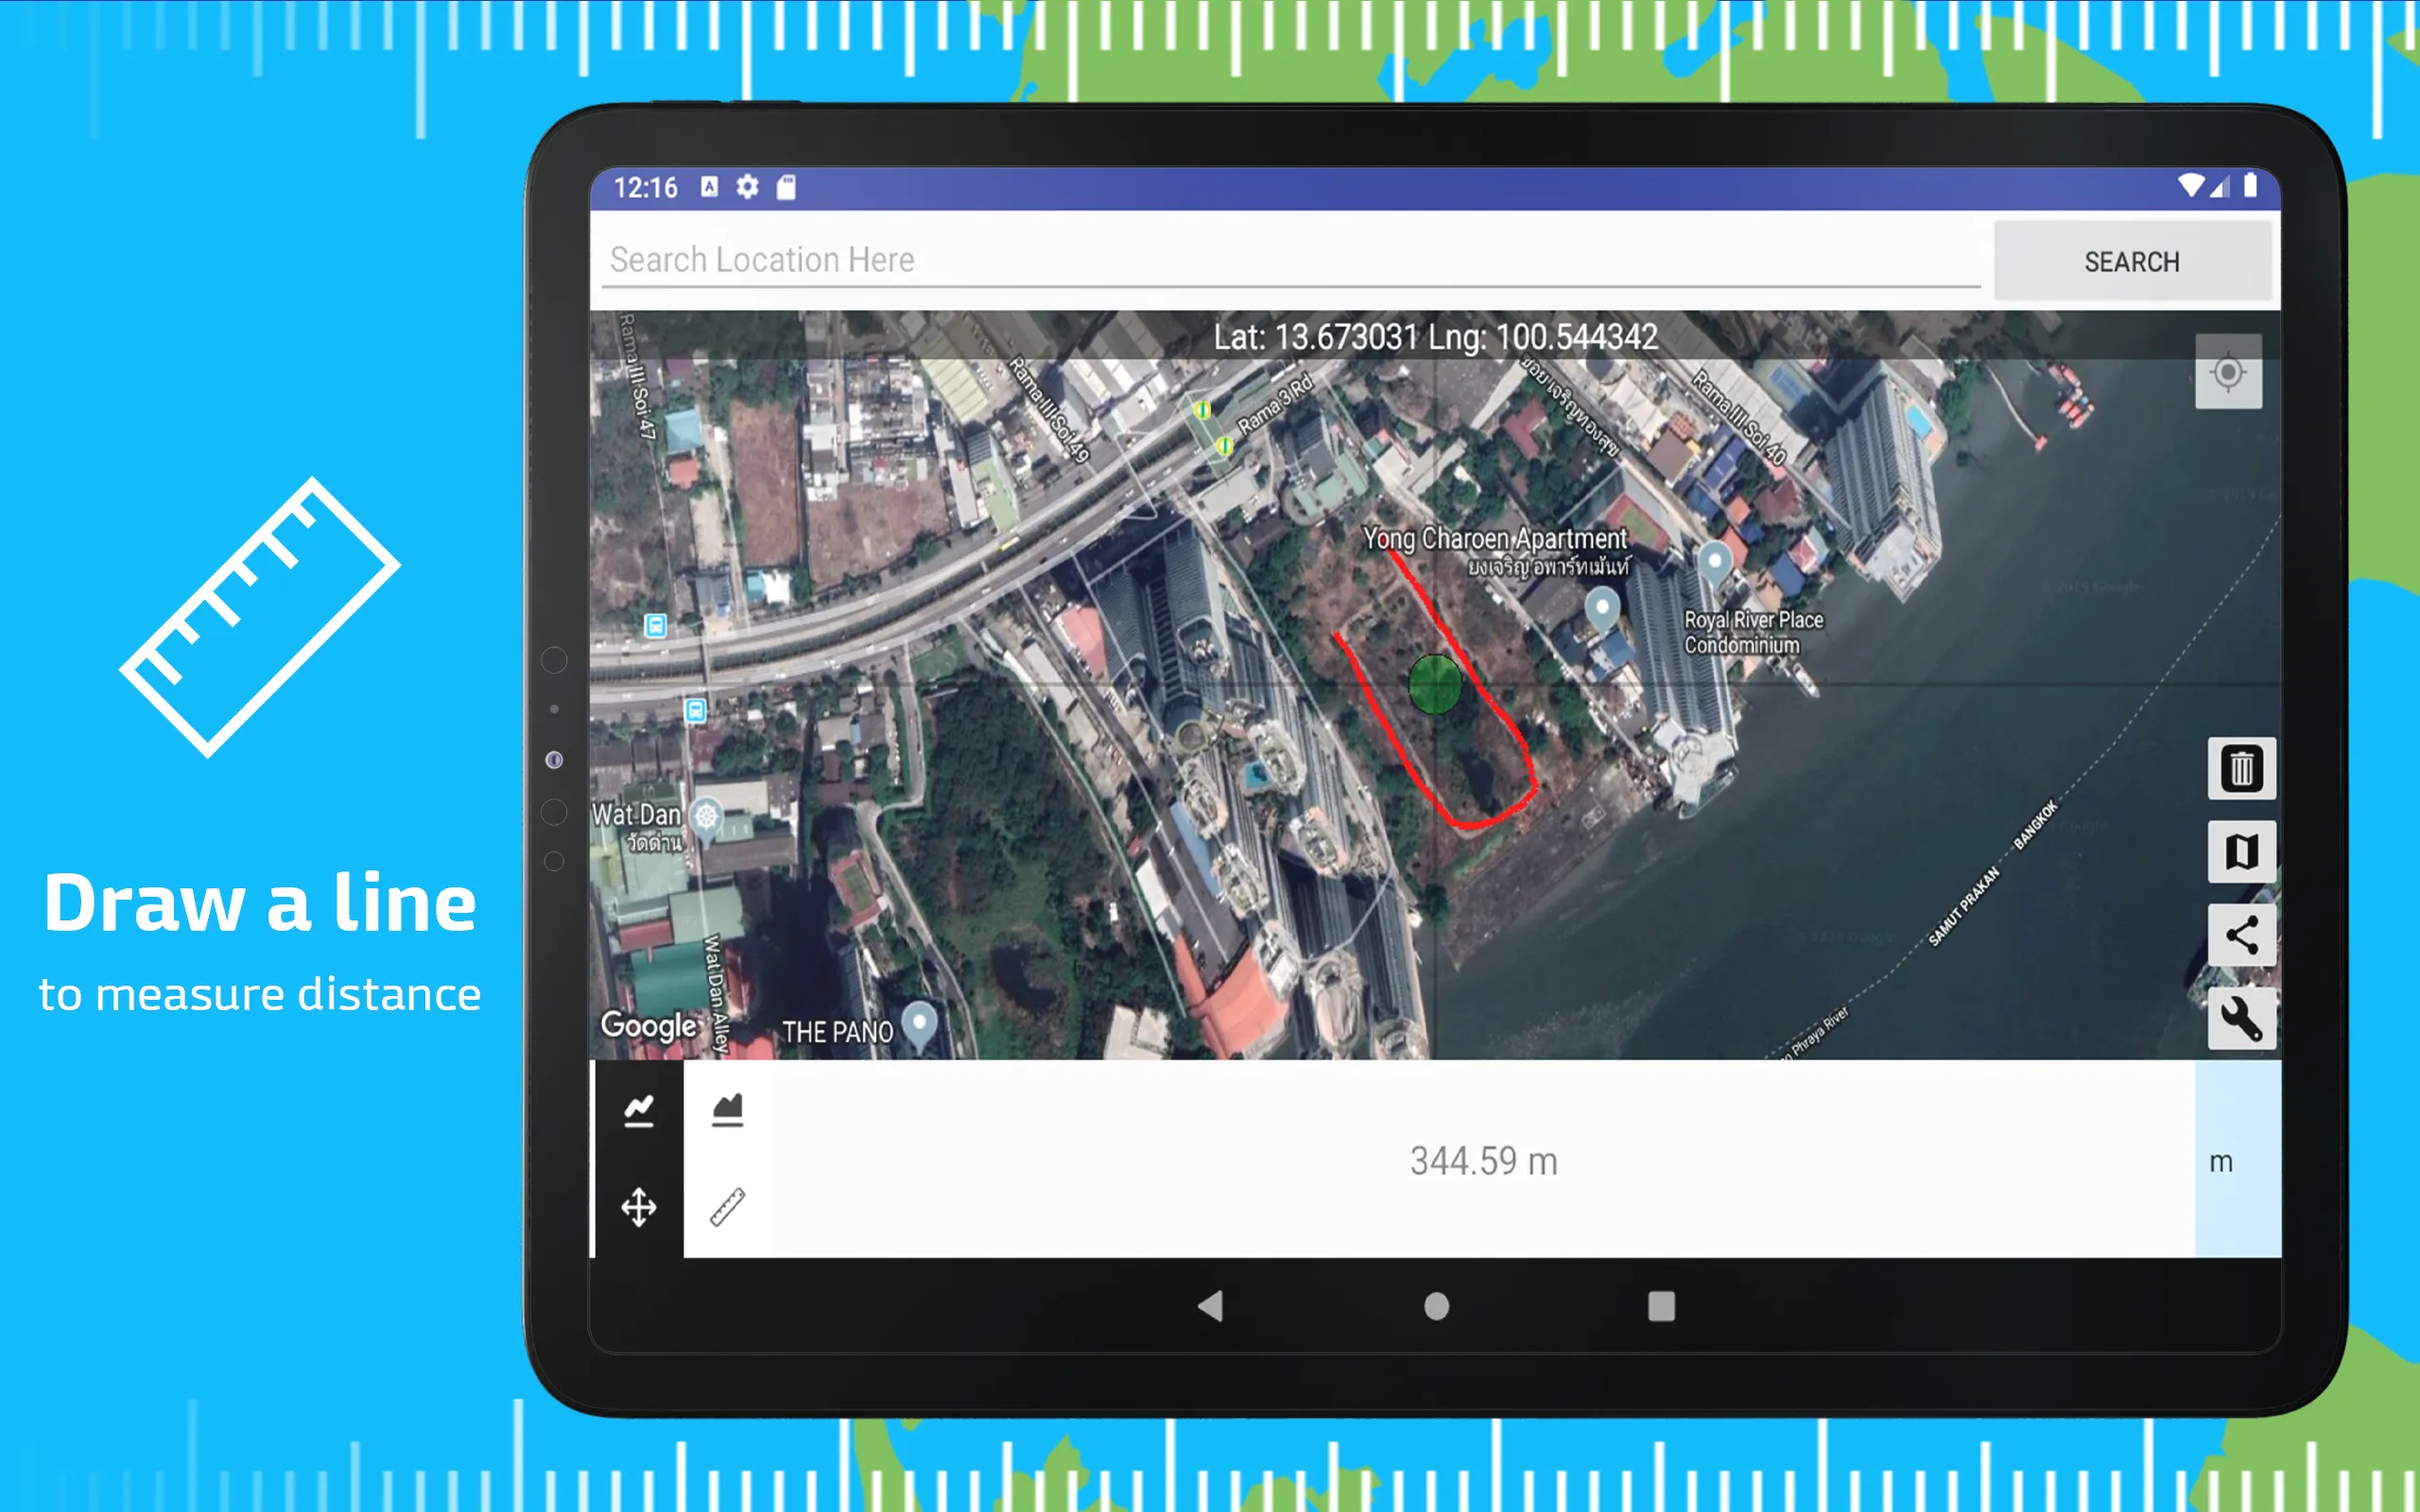Tap the Android recent apps button
Screen dimensions: 2420x1512
coord(1661,1305)
